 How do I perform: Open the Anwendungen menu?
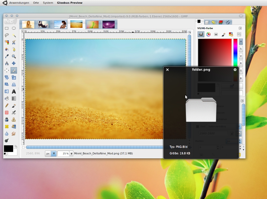[19, 3]
